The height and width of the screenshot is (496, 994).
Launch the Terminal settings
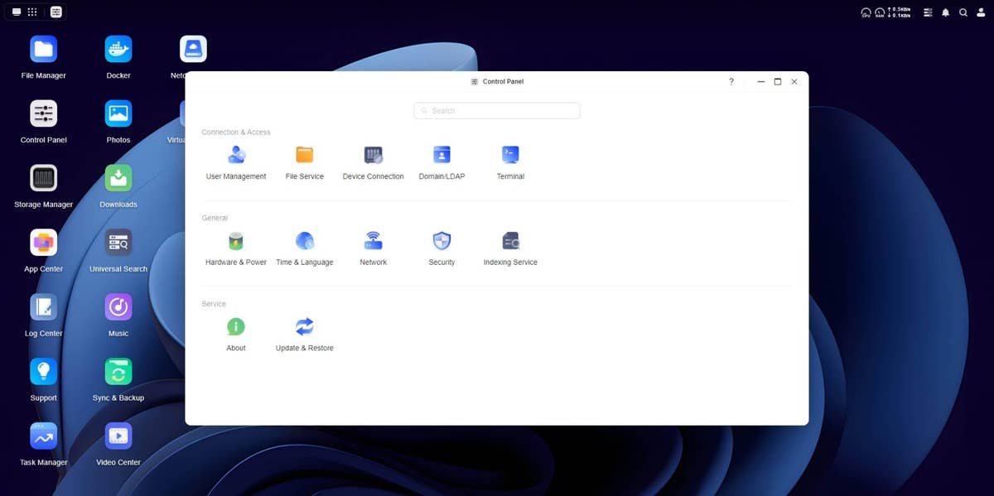510,156
